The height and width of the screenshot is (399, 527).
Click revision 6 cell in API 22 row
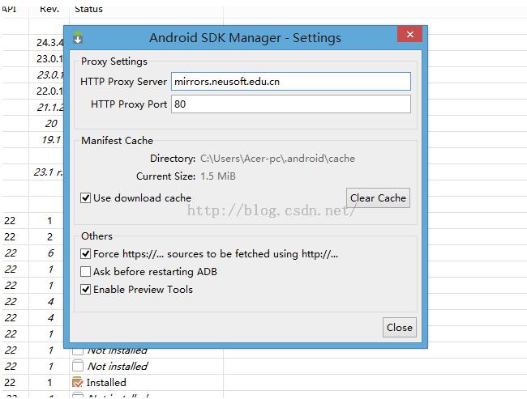click(x=50, y=253)
